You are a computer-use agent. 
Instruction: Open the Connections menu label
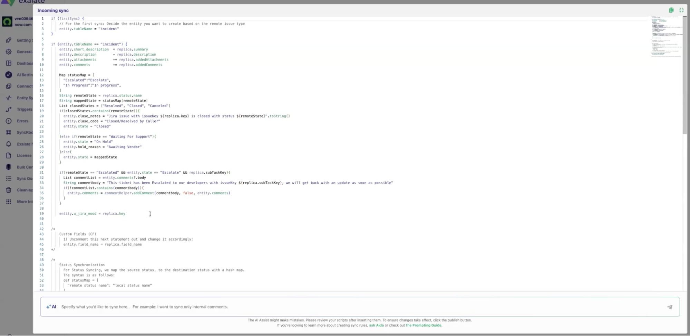click(x=25, y=86)
